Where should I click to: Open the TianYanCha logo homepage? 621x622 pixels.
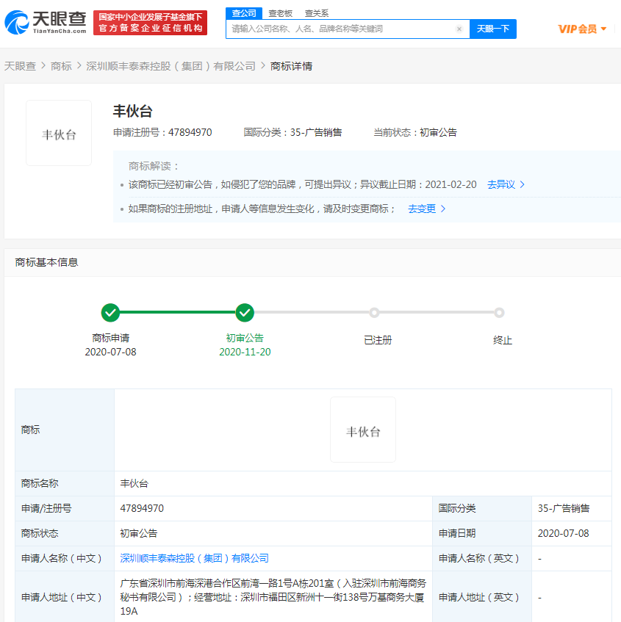[x=46, y=22]
